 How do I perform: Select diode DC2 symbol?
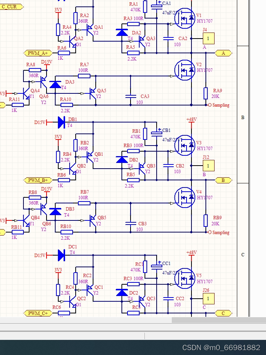tap(122, 293)
